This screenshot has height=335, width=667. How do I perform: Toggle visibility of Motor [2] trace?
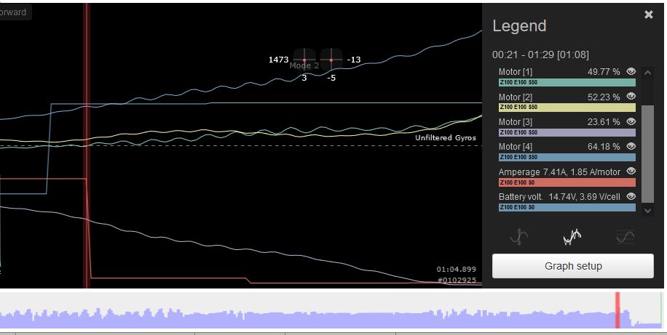click(x=631, y=97)
